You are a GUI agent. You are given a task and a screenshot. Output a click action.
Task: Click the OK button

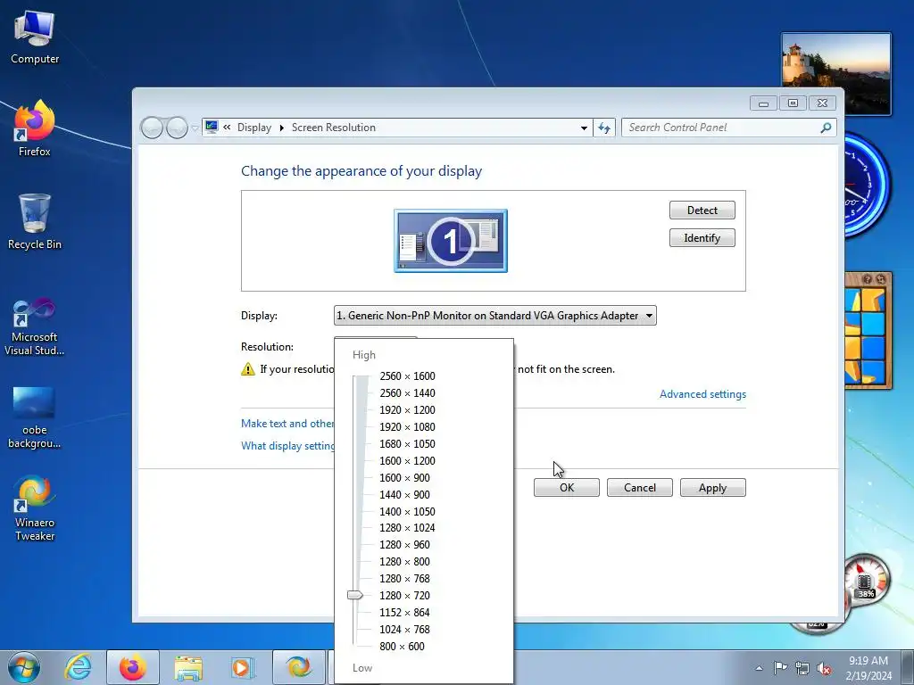pos(567,488)
